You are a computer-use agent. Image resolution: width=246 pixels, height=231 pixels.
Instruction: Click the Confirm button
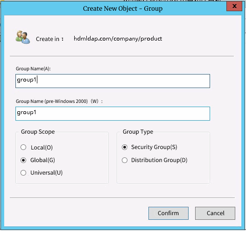tap(169, 213)
